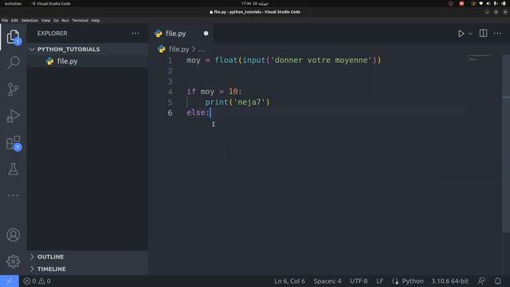
Task: Open breadcrumb ellipsis symbol picker
Action: [x=202, y=49]
